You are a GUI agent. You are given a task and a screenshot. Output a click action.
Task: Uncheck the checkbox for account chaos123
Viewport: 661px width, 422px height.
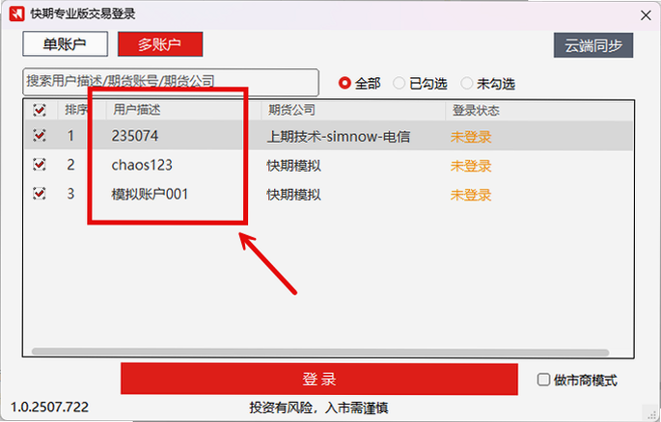pyautogui.click(x=40, y=165)
